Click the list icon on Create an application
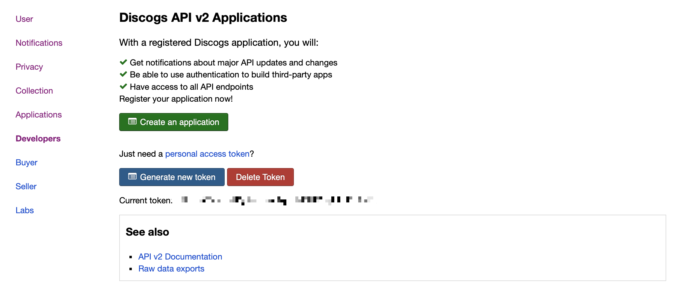Screen dimensions: 674x296 point(132,121)
